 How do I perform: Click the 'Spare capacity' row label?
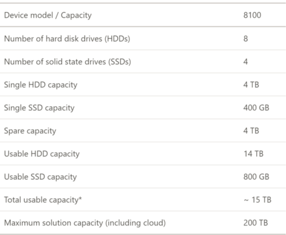30,131
